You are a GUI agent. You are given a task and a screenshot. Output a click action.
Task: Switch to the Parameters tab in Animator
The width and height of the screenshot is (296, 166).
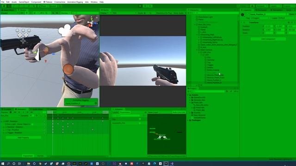coord(125,113)
